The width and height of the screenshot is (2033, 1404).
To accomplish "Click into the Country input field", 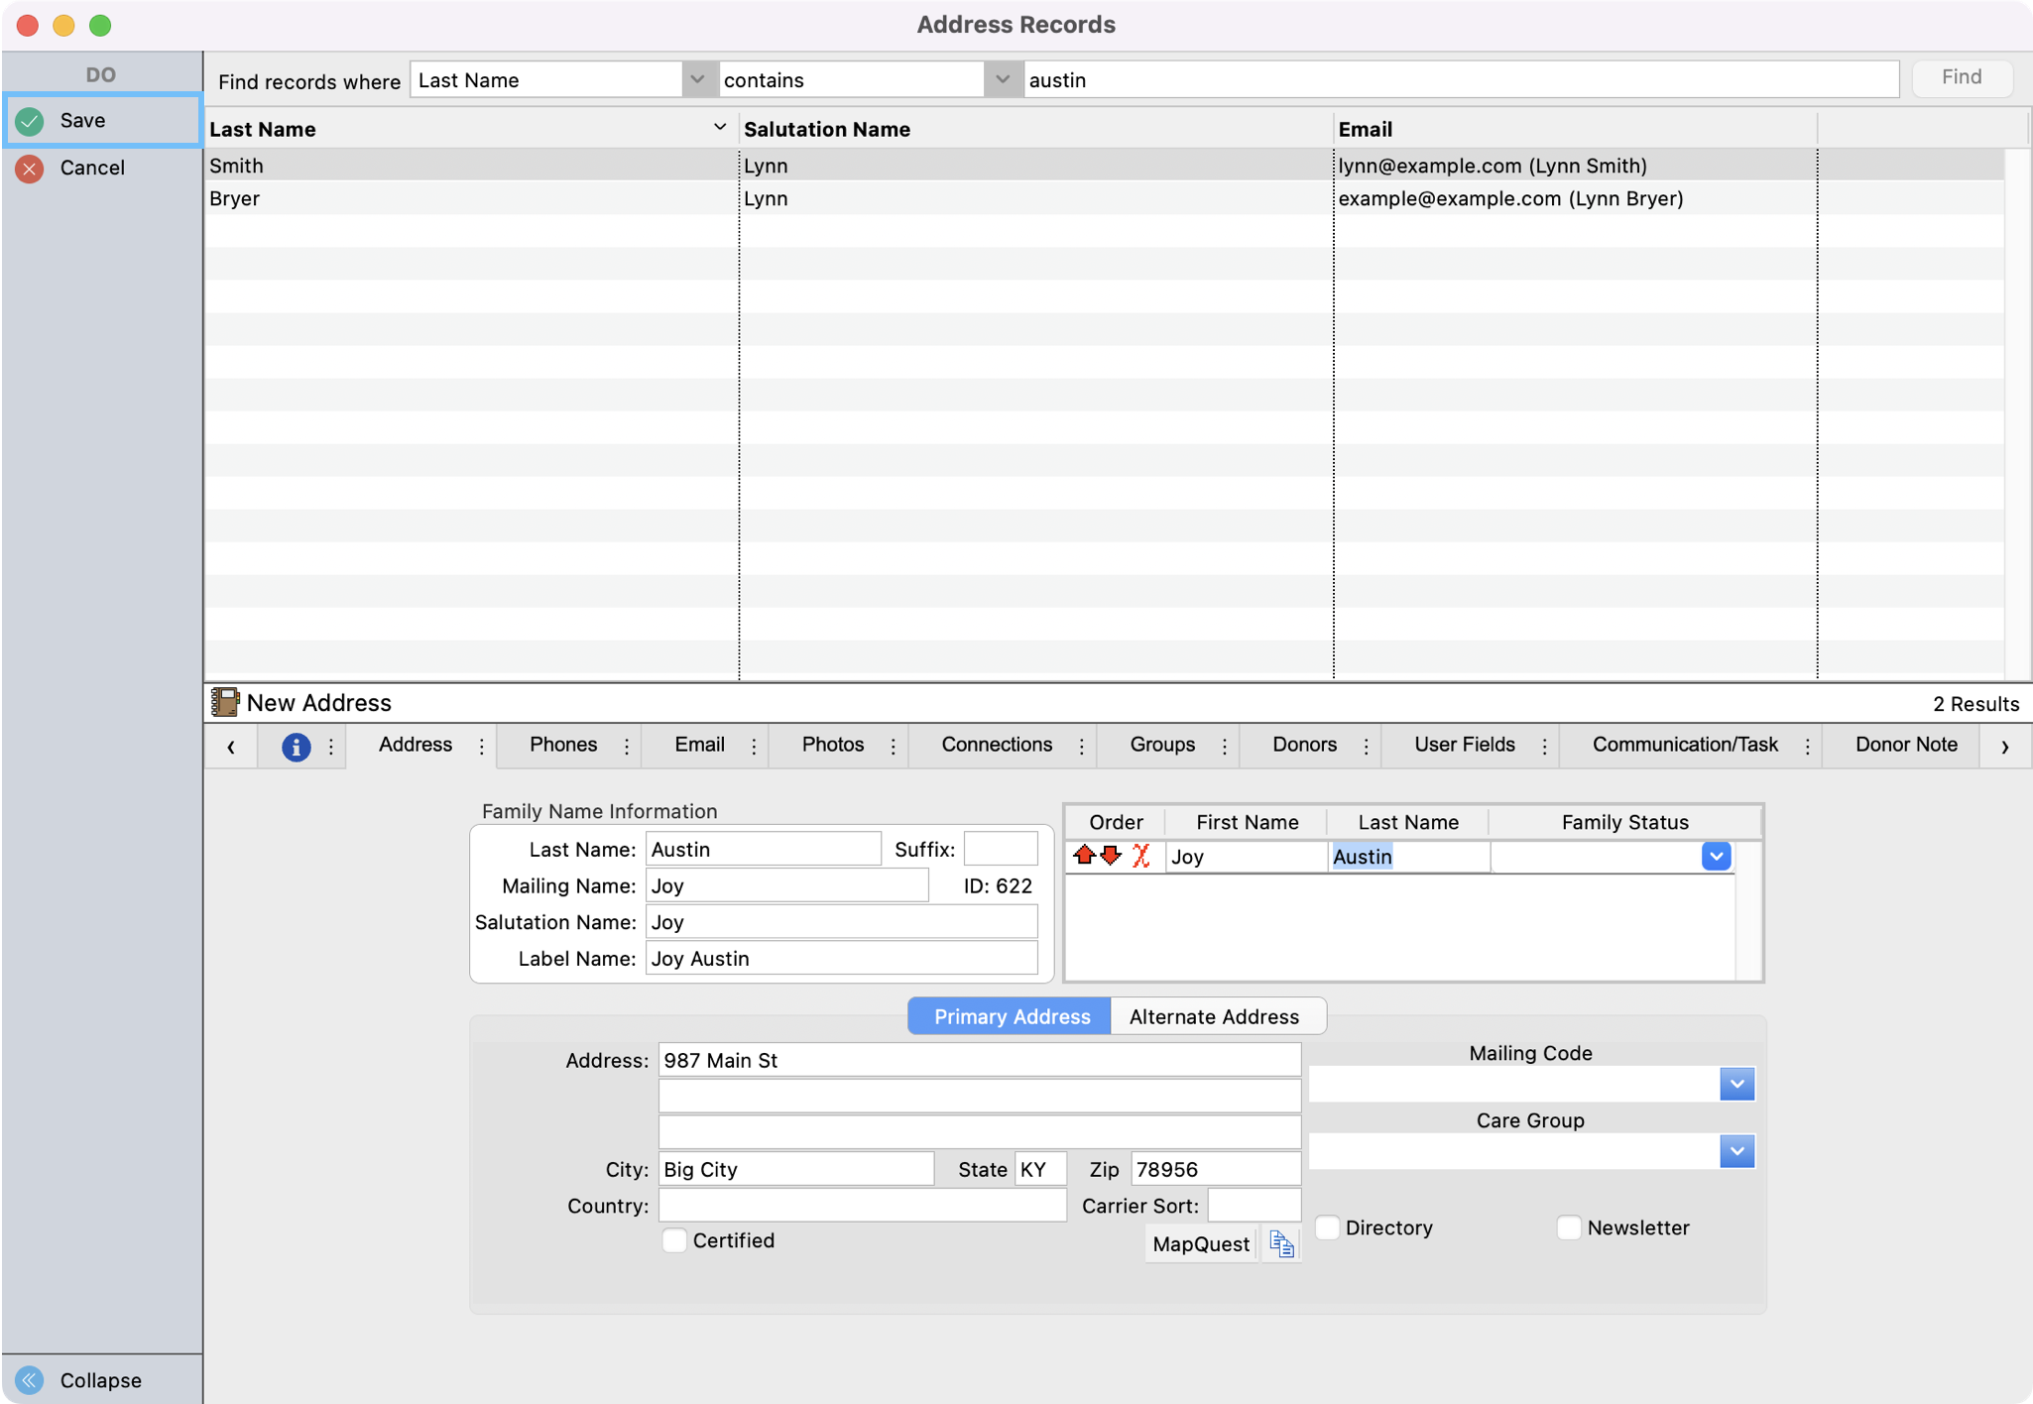I will point(862,1206).
